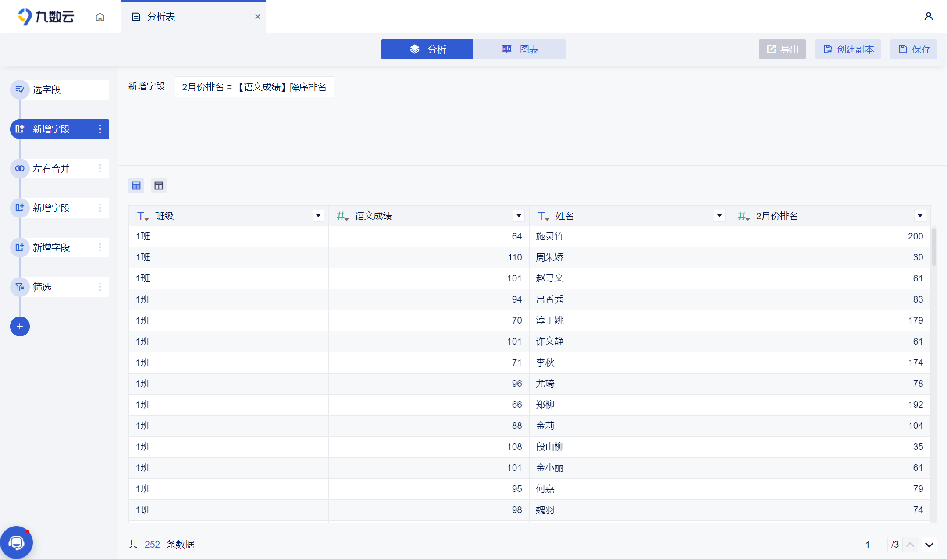Select the 分析 tab

pos(427,49)
